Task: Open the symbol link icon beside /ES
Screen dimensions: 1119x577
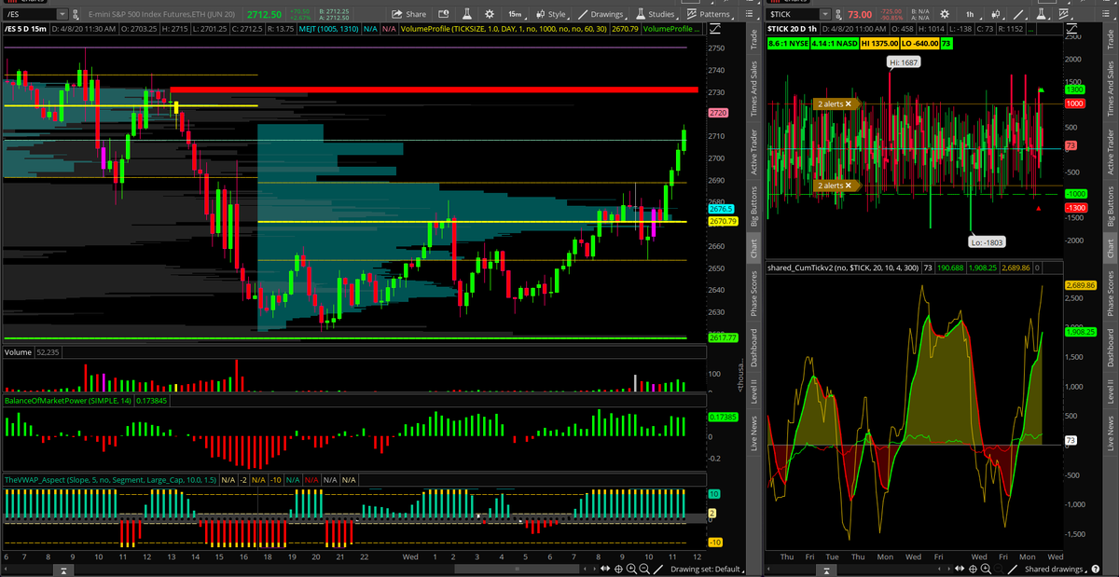Action: [76, 15]
